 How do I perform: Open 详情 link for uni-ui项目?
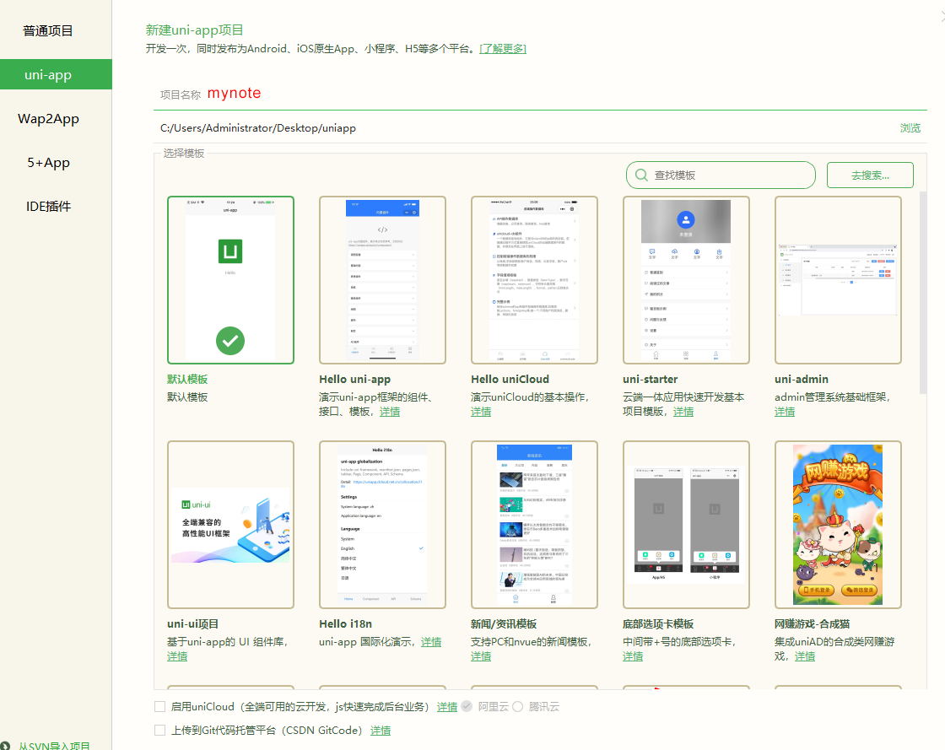click(x=177, y=656)
